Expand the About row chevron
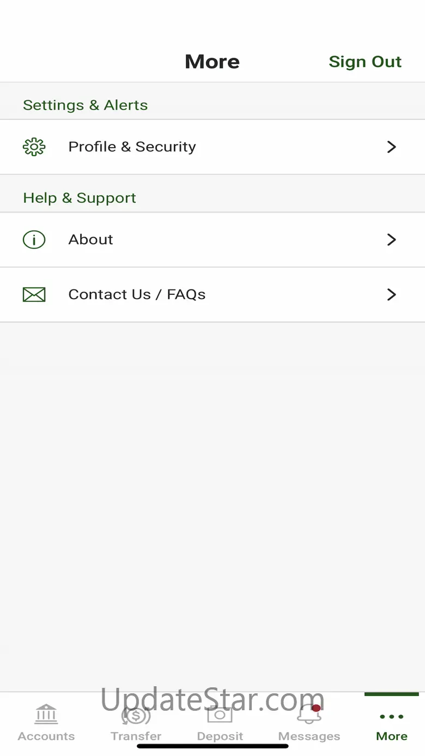The image size is (425, 756). pyautogui.click(x=391, y=240)
